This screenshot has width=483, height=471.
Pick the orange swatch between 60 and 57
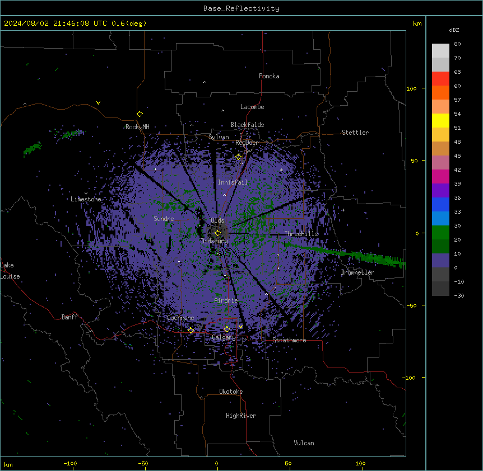[x=440, y=92]
